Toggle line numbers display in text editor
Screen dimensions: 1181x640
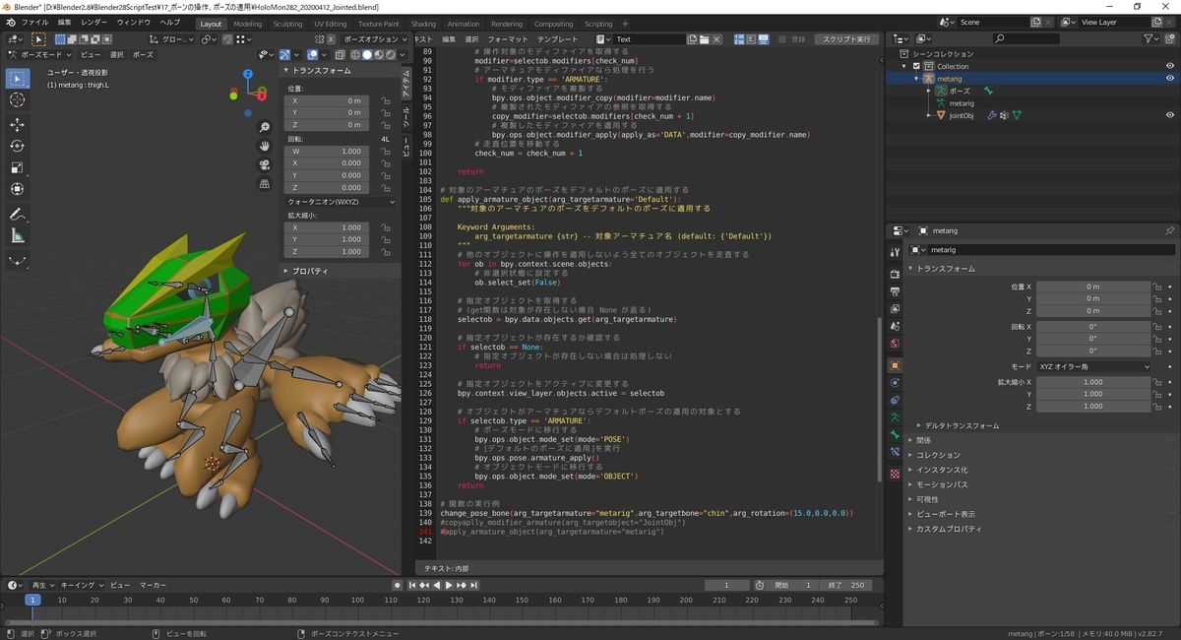click(738, 39)
